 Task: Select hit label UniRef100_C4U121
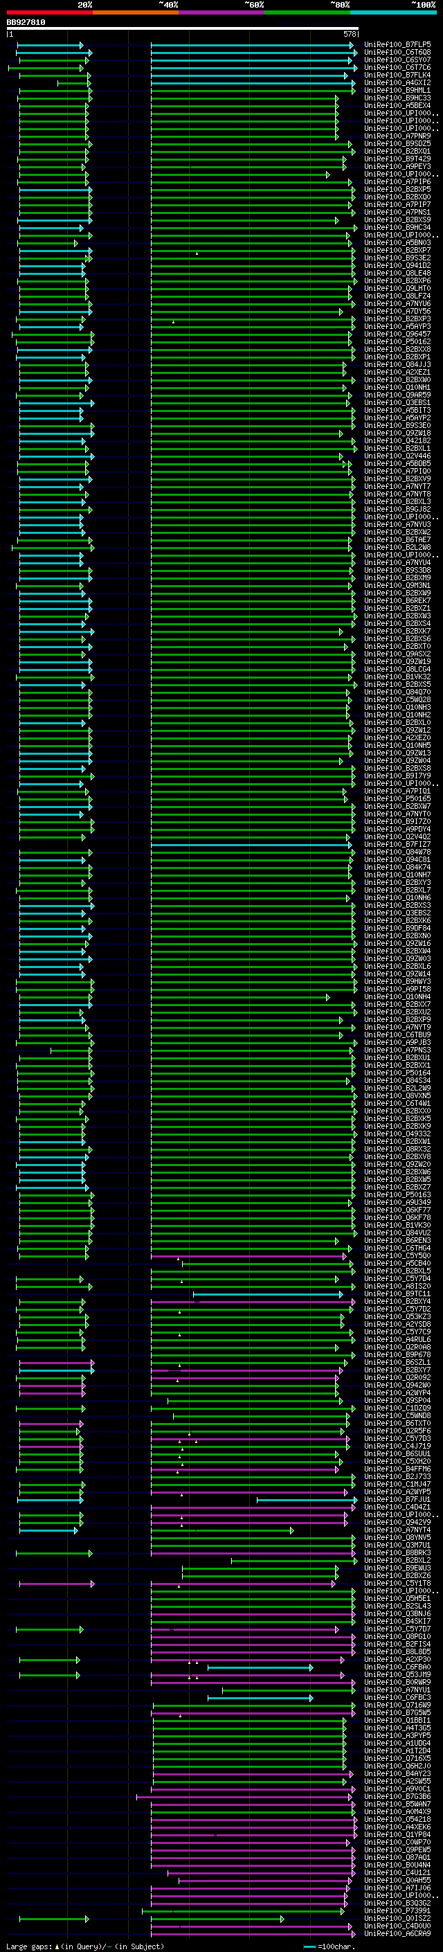click(x=397, y=1873)
